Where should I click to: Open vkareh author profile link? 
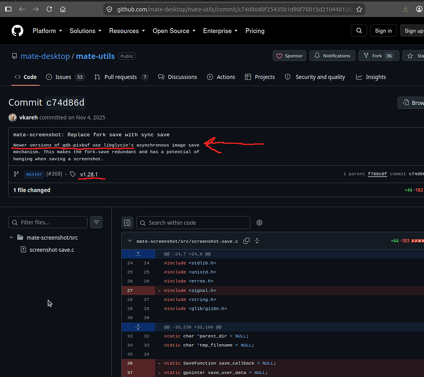point(29,117)
